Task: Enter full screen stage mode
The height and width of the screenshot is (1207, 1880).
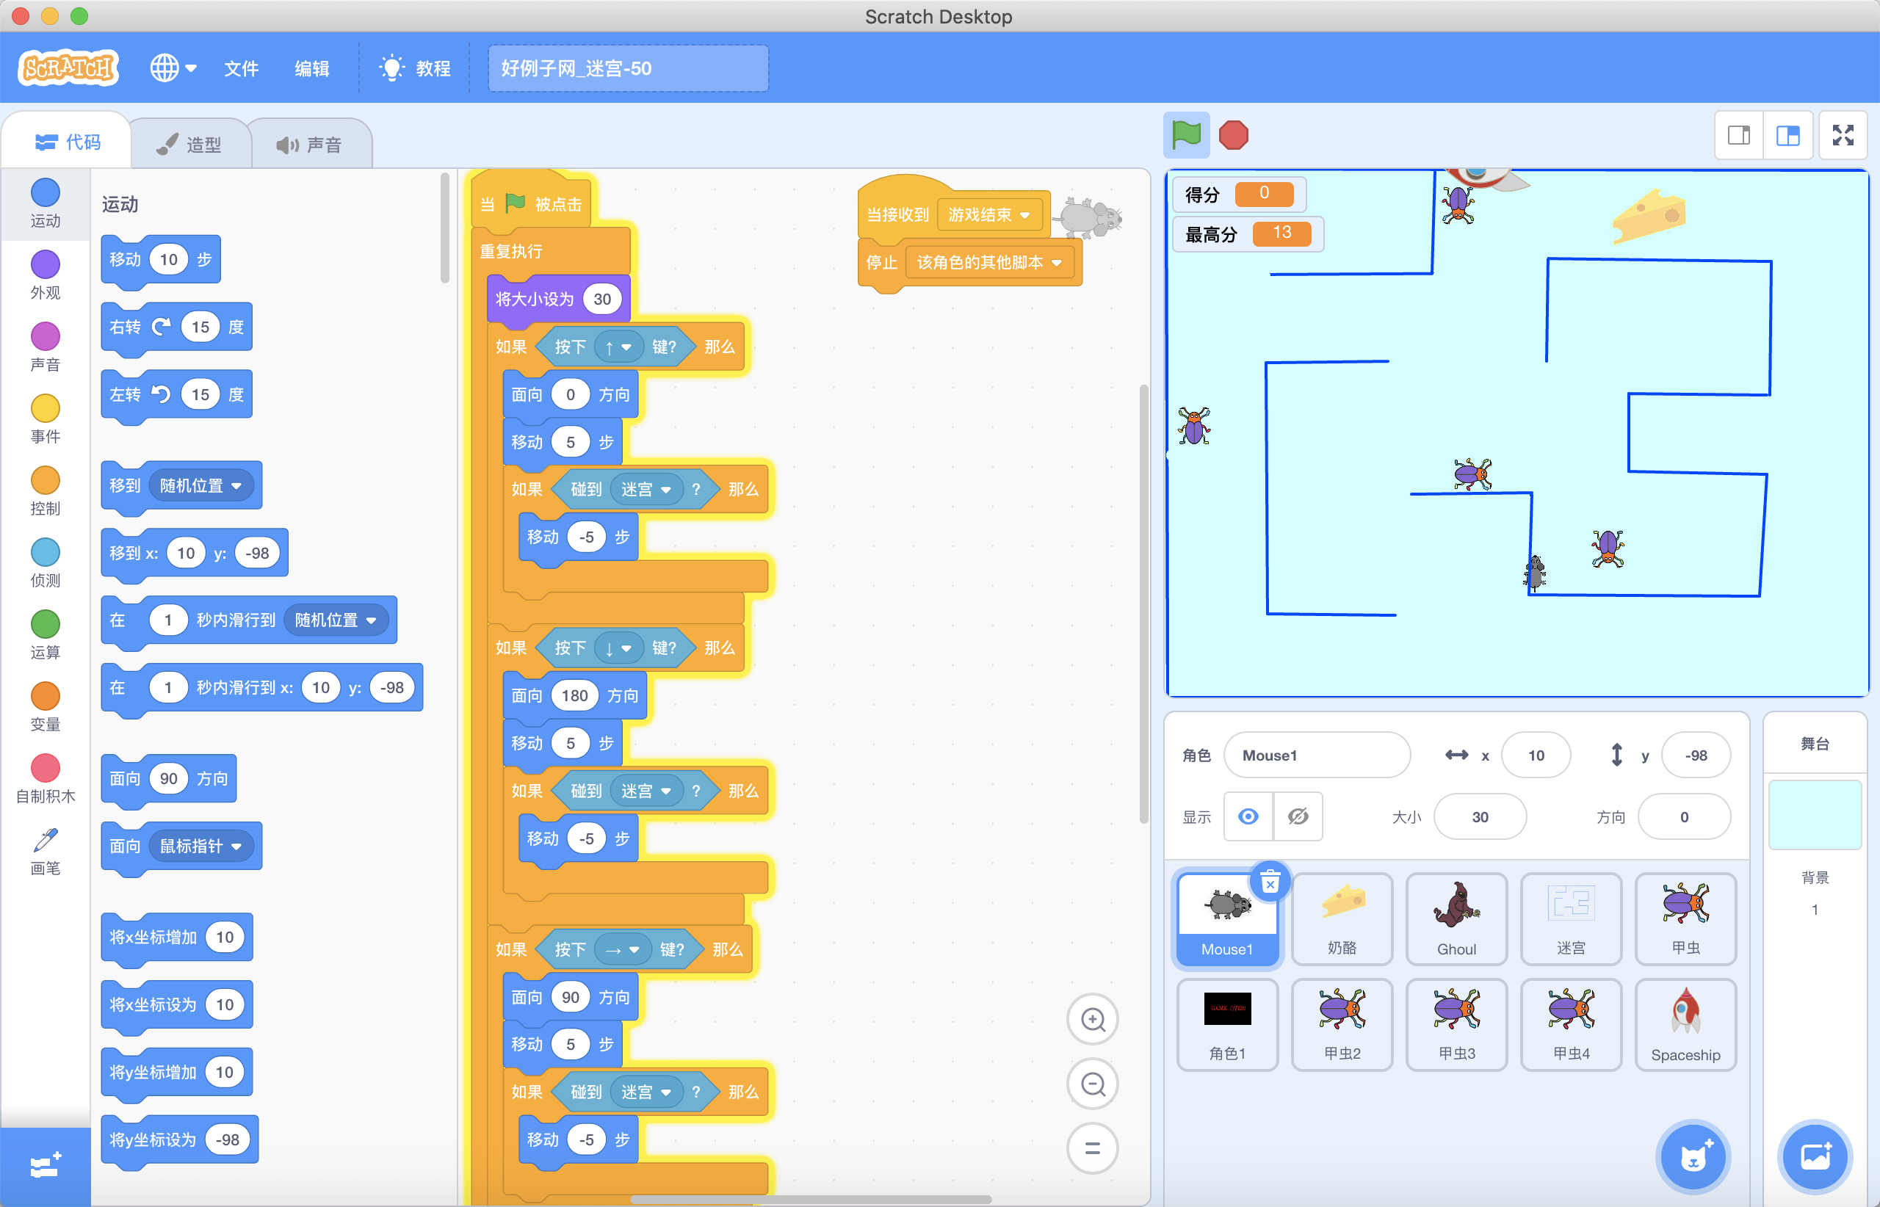Action: point(1843,136)
